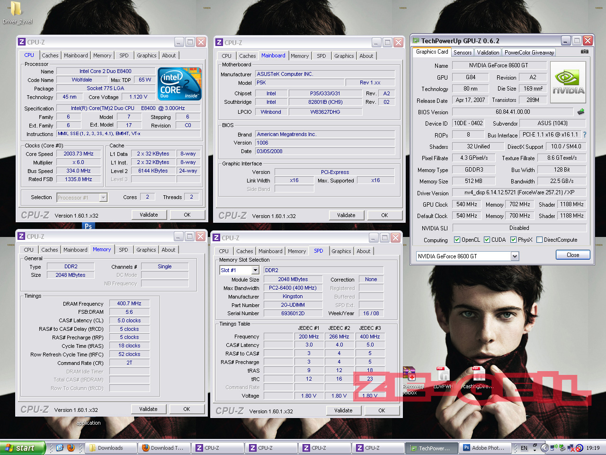
Task: Click the motherboard Manufacturer ASUSTeK Computer INC.
Action: [325, 74]
